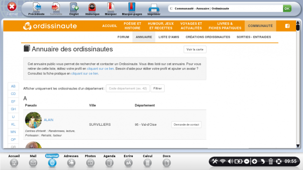Open the ACCUEIL menu item
Image resolution: width=303 pixels, height=170 pixels.
[110, 26]
